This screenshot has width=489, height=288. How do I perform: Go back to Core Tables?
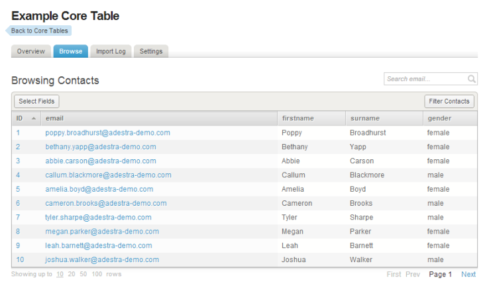[x=38, y=31]
